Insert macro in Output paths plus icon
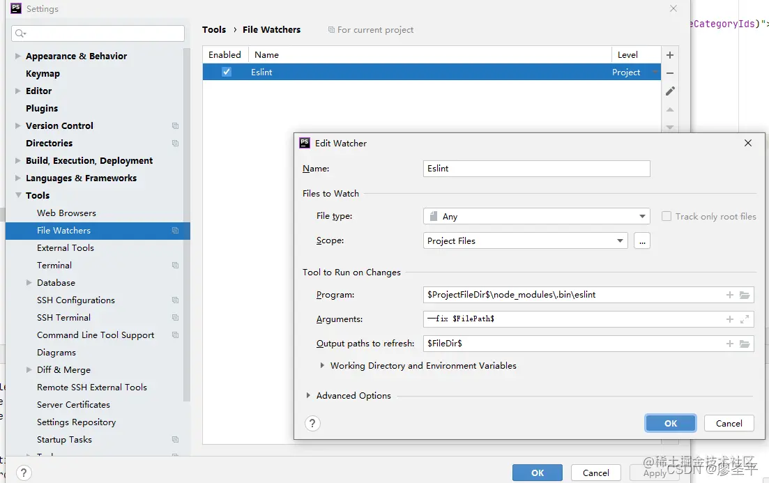 [730, 344]
